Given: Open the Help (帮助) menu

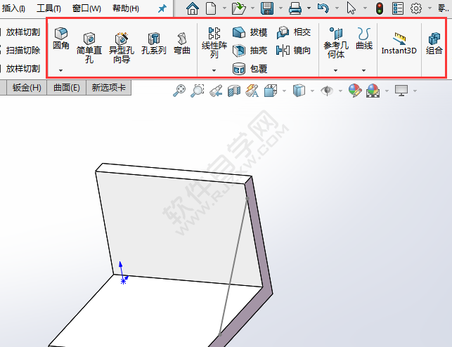Looking at the screenshot, I should click(126, 8).
